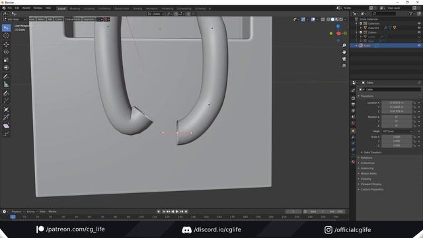Select the Extrude tool in left toolbar
This screenshot has height=238, width=423.
click(x=6, y=101)
